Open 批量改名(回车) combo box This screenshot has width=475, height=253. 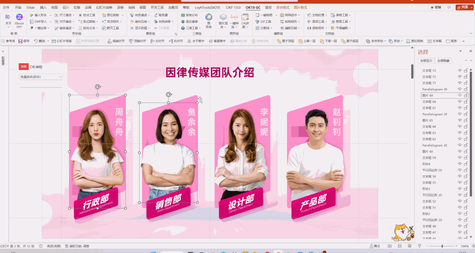41,77
